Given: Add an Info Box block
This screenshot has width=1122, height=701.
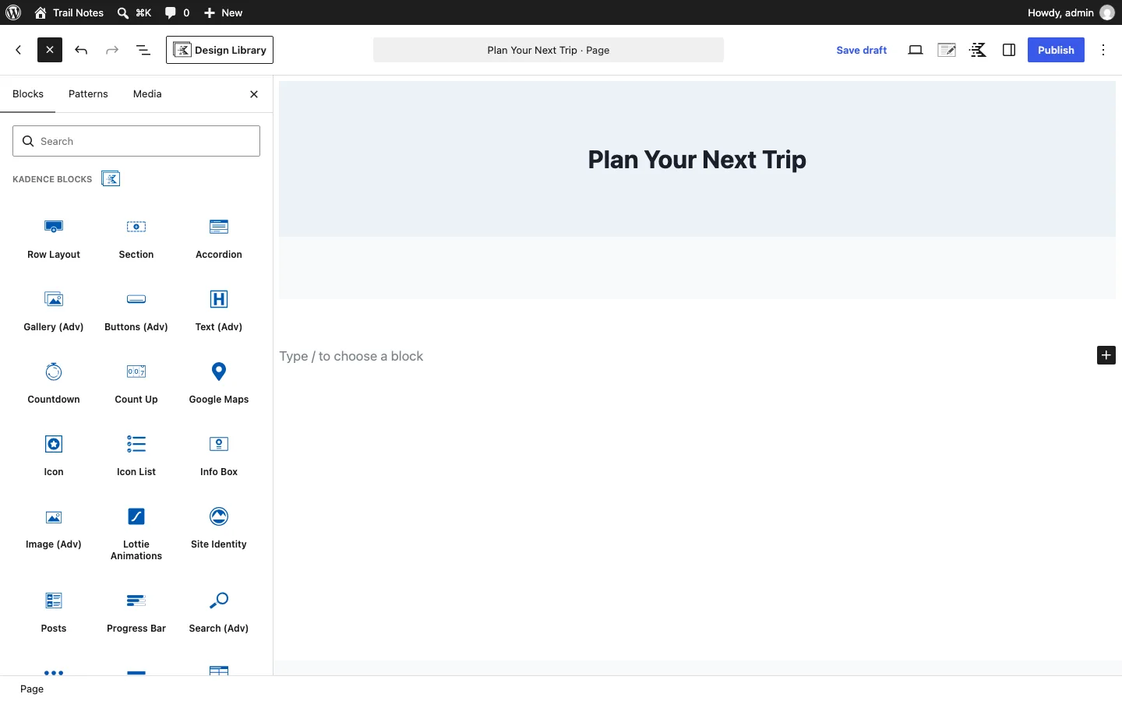Looking at the screenshot, I should click(219, 456).
